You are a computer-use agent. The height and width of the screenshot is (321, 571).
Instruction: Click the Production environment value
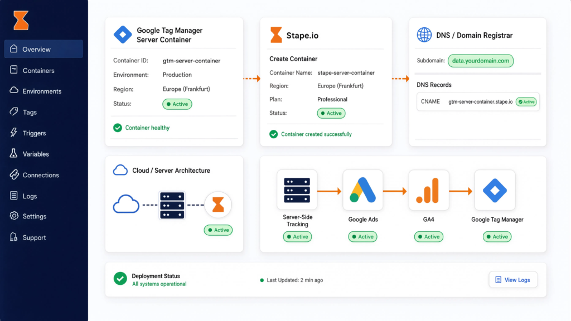point(177,75)
